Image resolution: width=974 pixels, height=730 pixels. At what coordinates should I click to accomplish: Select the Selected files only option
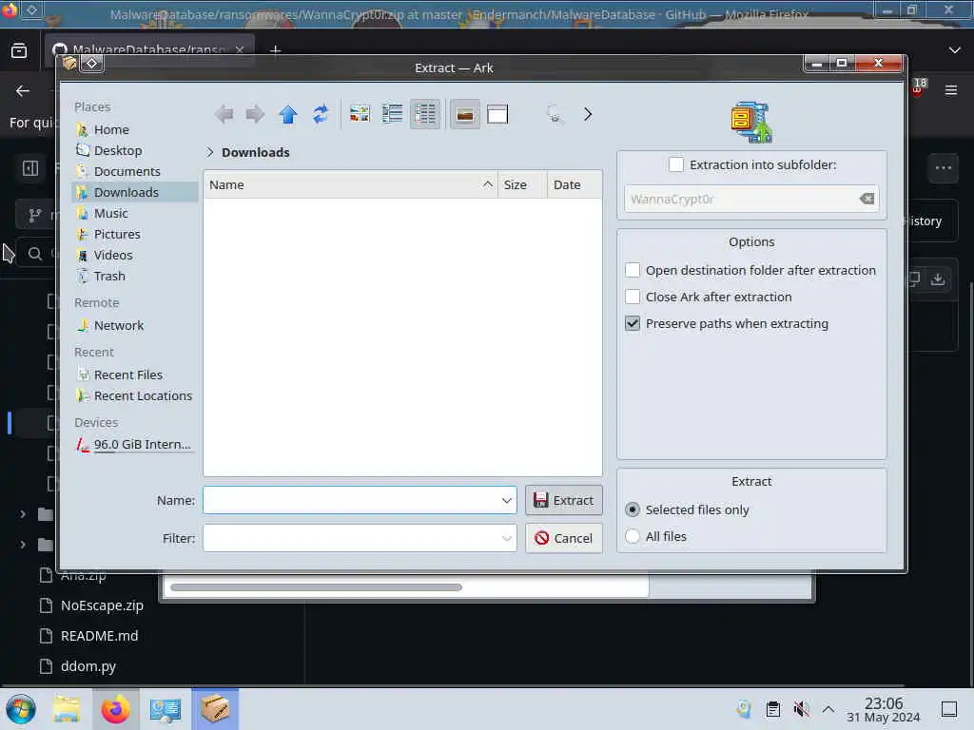(633, 509)
